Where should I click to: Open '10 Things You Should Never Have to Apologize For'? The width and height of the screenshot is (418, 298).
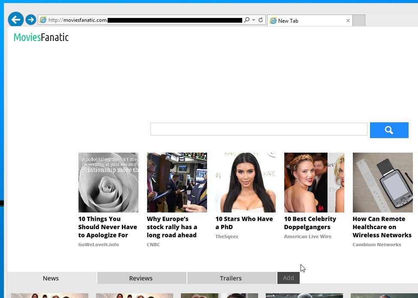108,227
